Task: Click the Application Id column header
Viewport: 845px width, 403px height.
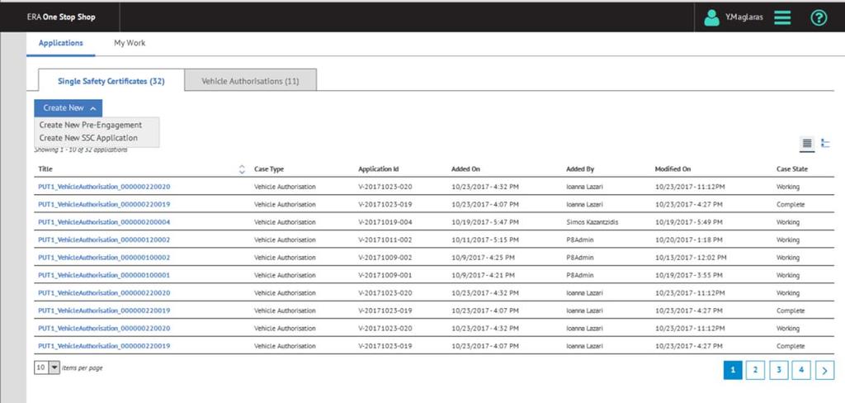Action: point(378,169)
